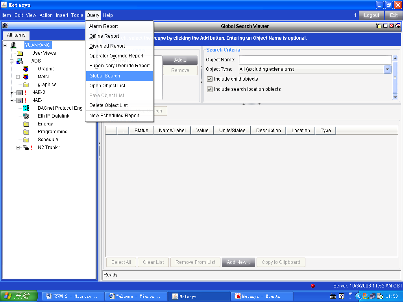Uncheck Include child objects checkbox

point(210,79)
